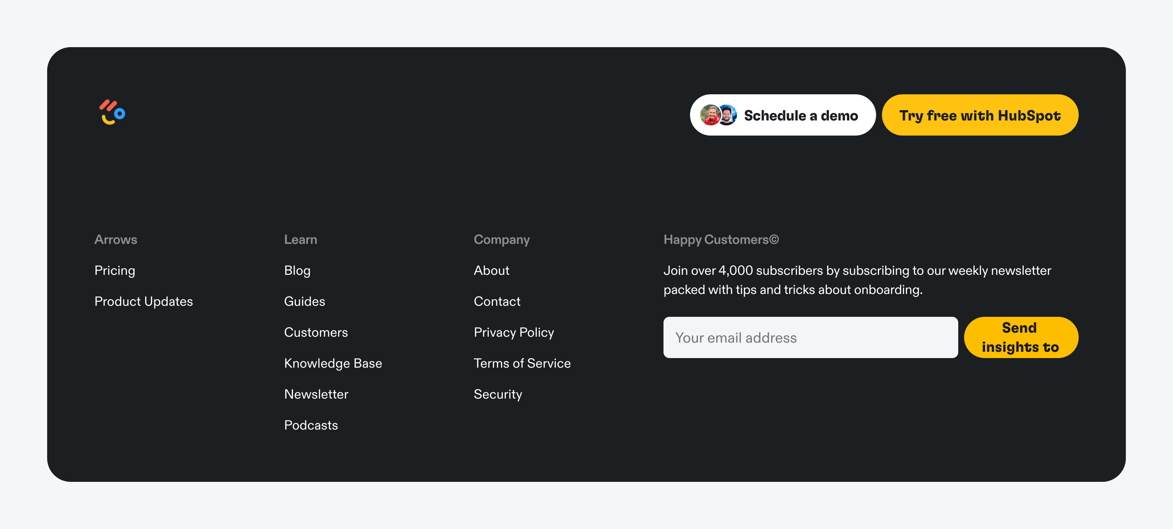This screenshot has height=529, width=1173.
Task: Go to Product Updates page
Action: 143,301
